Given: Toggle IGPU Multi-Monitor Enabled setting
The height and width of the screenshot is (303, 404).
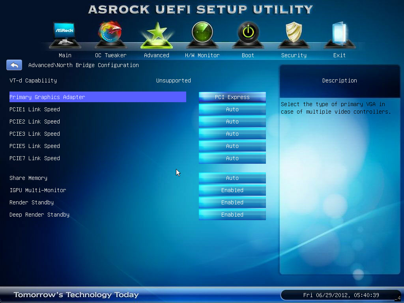Looking at the screenshot, I should (x=232, y=190).
